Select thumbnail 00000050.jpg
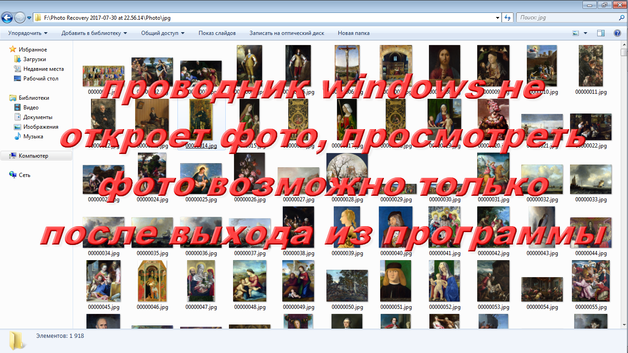 click(x=347, y=285)
